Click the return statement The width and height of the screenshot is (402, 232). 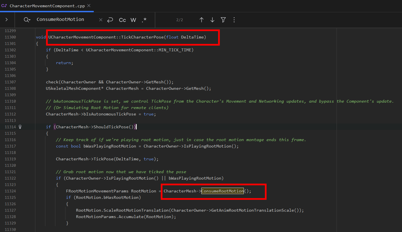[65, 63]
